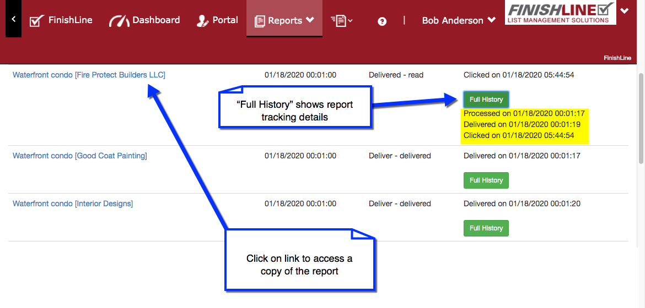The height and width of the screenshot is (308, 645).
Task: Open Waterfront condo Fire Protect Builders report
Action: [x=89, y=75]
